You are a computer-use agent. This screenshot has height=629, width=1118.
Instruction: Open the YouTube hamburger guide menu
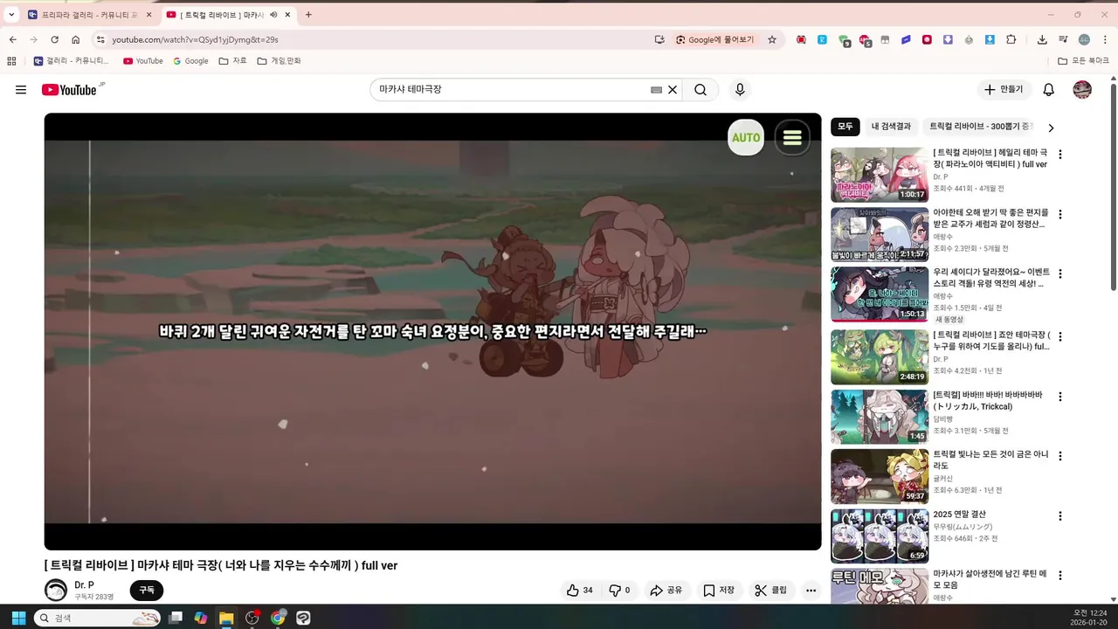pos(21,90)
